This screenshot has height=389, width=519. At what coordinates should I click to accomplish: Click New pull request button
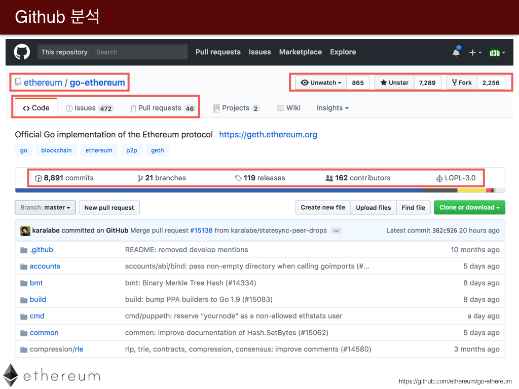point(109,207)
